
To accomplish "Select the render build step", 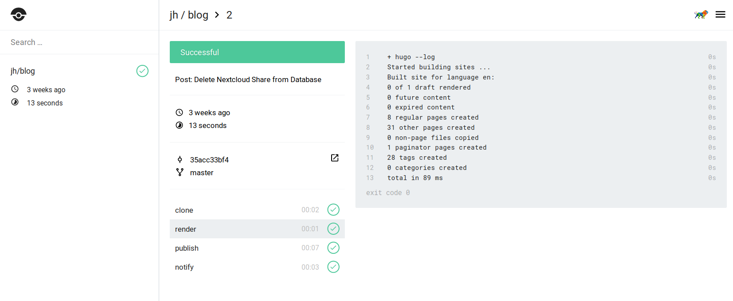I will (x=186, y=229).
